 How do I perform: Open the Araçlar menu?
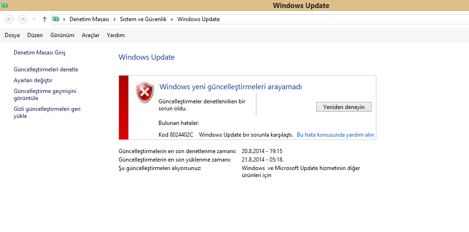[x=91, y=35]
